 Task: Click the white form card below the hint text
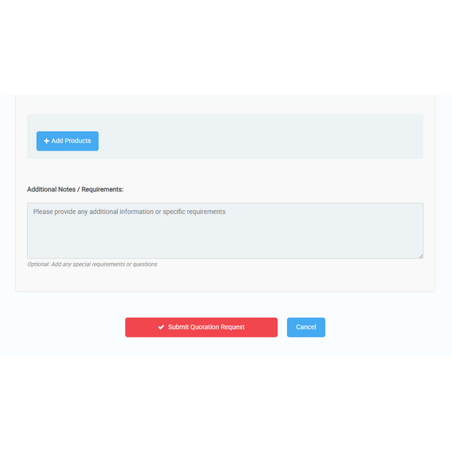tap(225, 279)
